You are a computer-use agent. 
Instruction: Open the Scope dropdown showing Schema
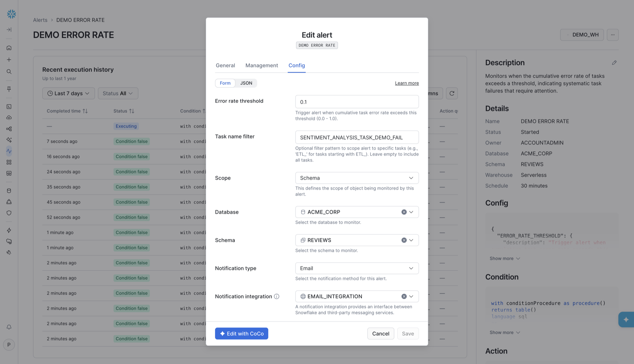click(x=357, y=178)
